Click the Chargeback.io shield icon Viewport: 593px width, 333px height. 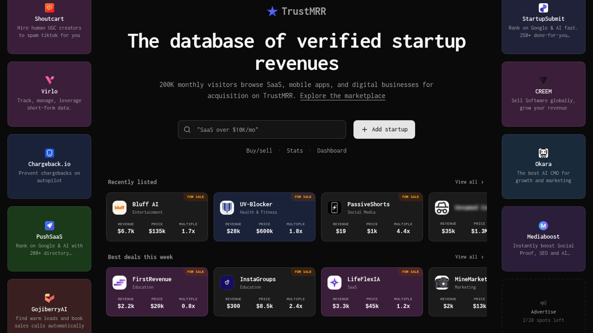49,153
